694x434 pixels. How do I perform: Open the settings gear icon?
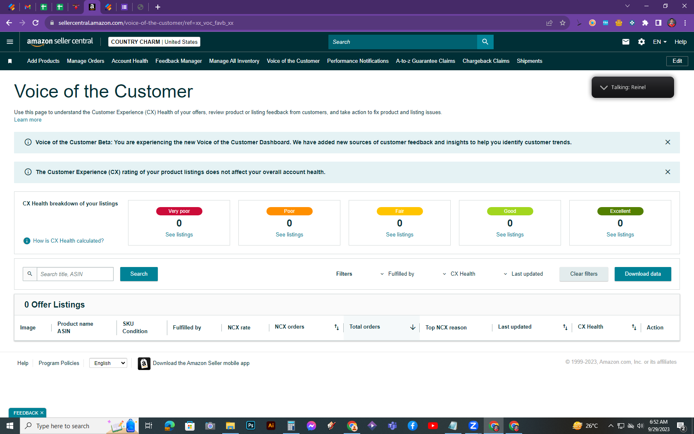642,42
